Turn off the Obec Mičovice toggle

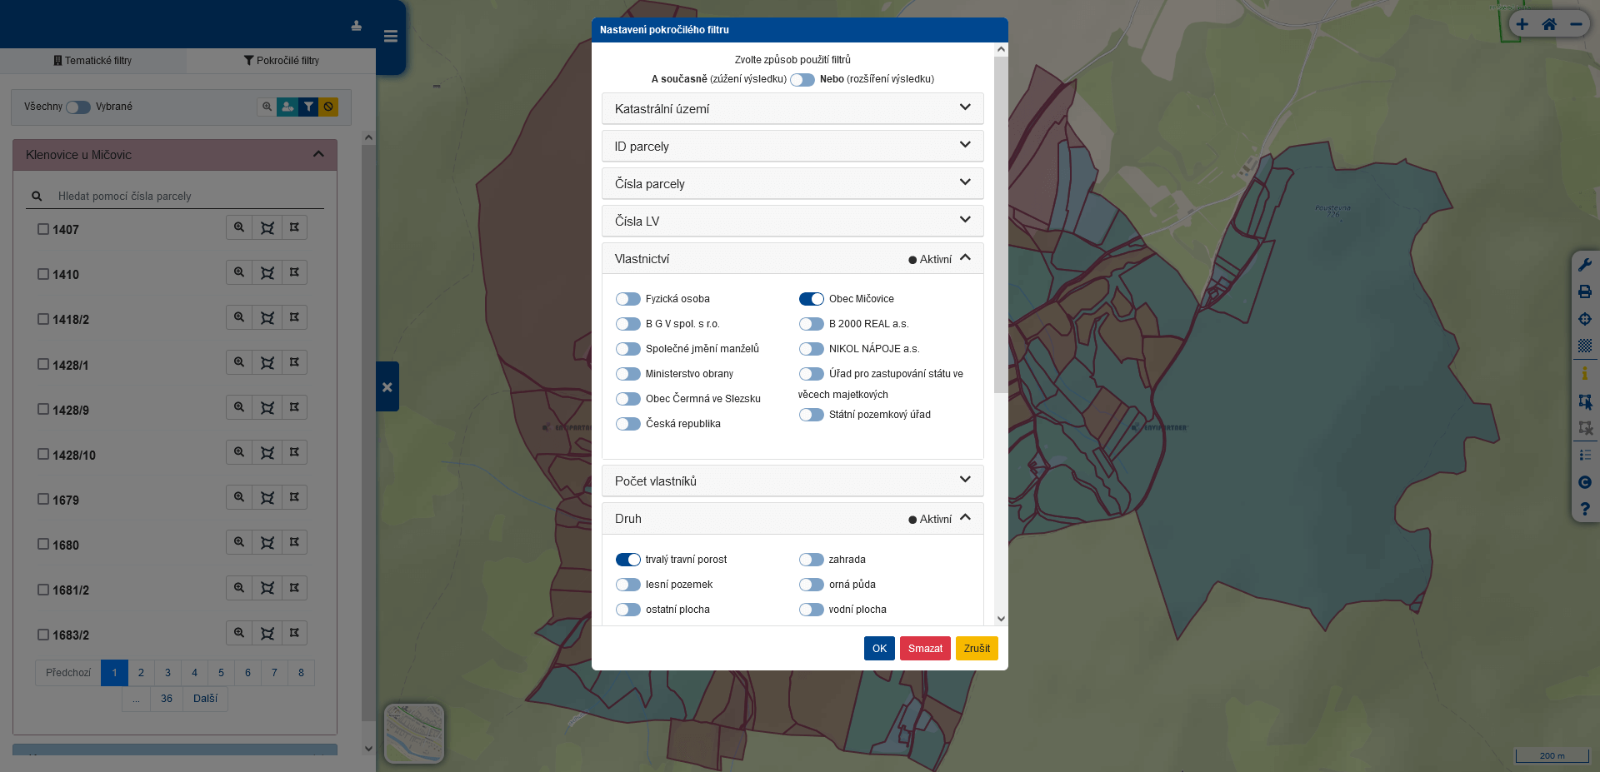coord(812,299)
